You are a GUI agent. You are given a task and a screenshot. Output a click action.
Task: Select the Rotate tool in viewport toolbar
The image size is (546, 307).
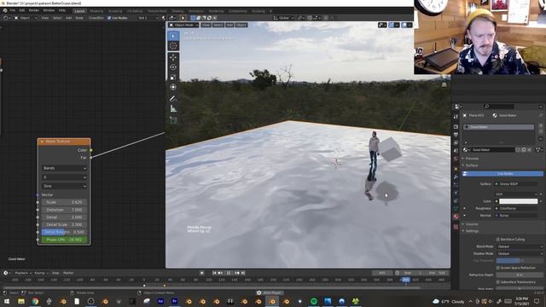(x=173, y=67)
